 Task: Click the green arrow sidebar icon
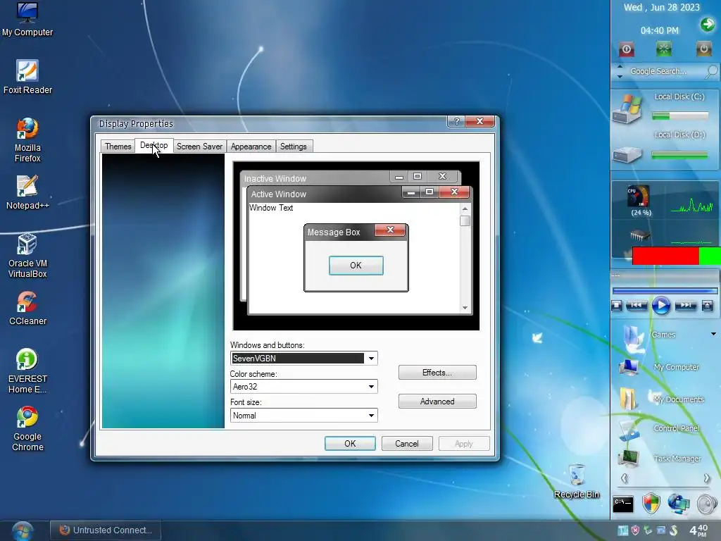(708, 24)
